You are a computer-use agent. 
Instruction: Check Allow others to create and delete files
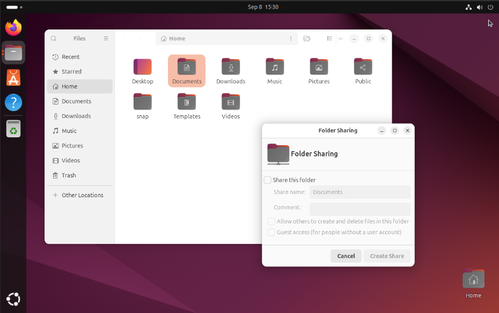pyautogui.click(x=271, y=221)
